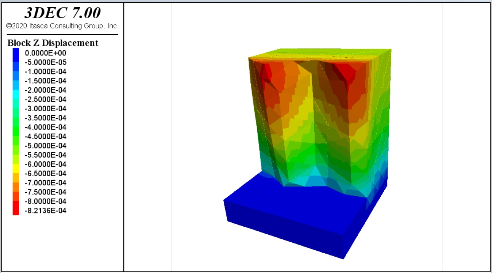492x273 pixels.
Task: Click the cyan swatch beside -2.0000E-04
Action: pyautogui.click(x=16, y=90)
